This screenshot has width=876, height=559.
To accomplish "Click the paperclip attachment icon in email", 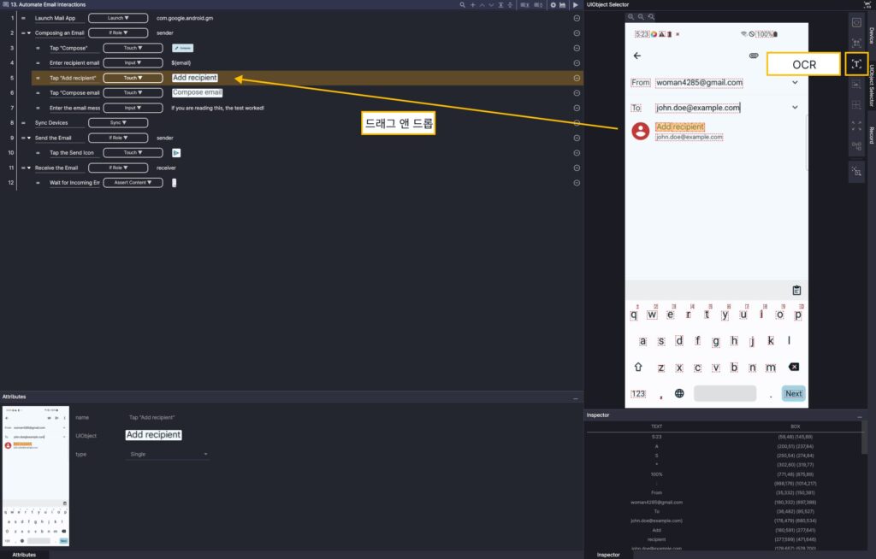I will [x=754, y=56].
